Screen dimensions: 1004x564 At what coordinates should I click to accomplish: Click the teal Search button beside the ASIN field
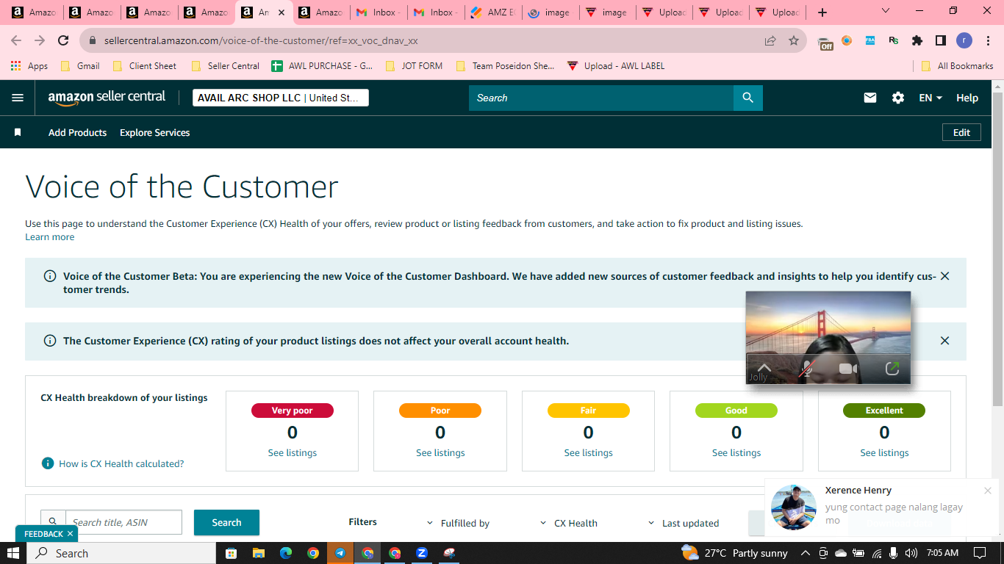coord(226,522)
